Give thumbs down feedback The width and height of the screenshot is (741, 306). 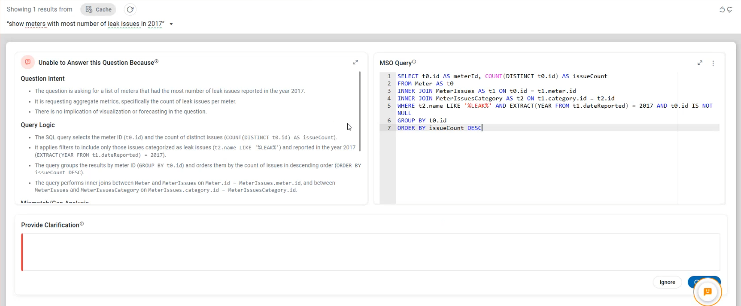(730, 9)
